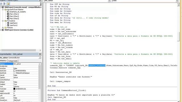Viewport: 182px width, 102px height.
Task: Select UserForm3 in the Formulários folder
Action: pyautogui.click(x=13, y=25)
